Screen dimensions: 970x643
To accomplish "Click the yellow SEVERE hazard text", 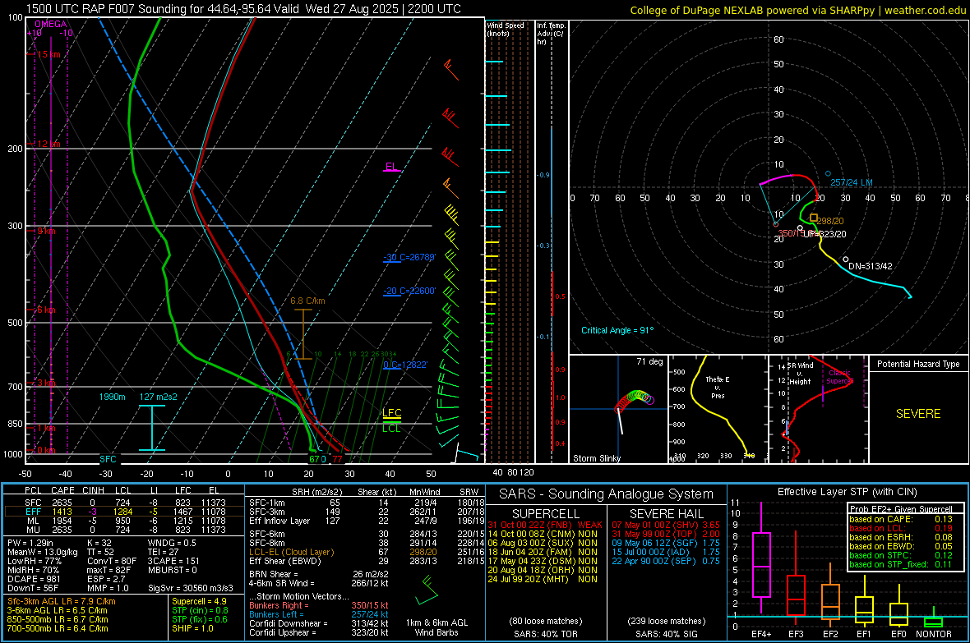I will coord(918,414).
